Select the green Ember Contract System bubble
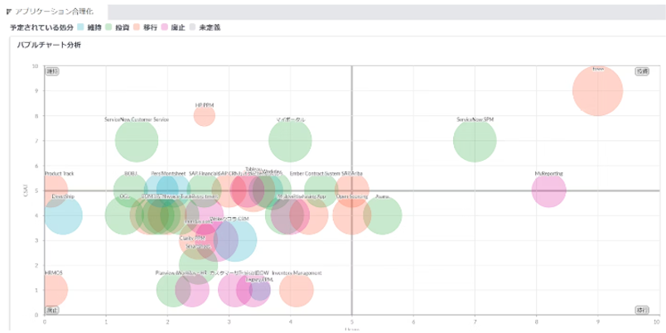This screenshot has width=666, height=333. coord(321,191)
